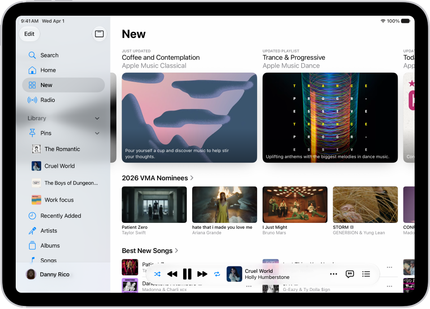Play Patient Zero video thumbnail
The image size is (430, 309).
(x=154, y=205)
